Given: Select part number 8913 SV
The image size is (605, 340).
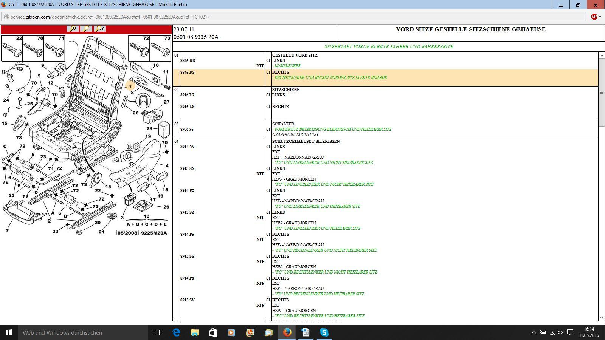Looking at the screenshot, I should pos(188,300).
